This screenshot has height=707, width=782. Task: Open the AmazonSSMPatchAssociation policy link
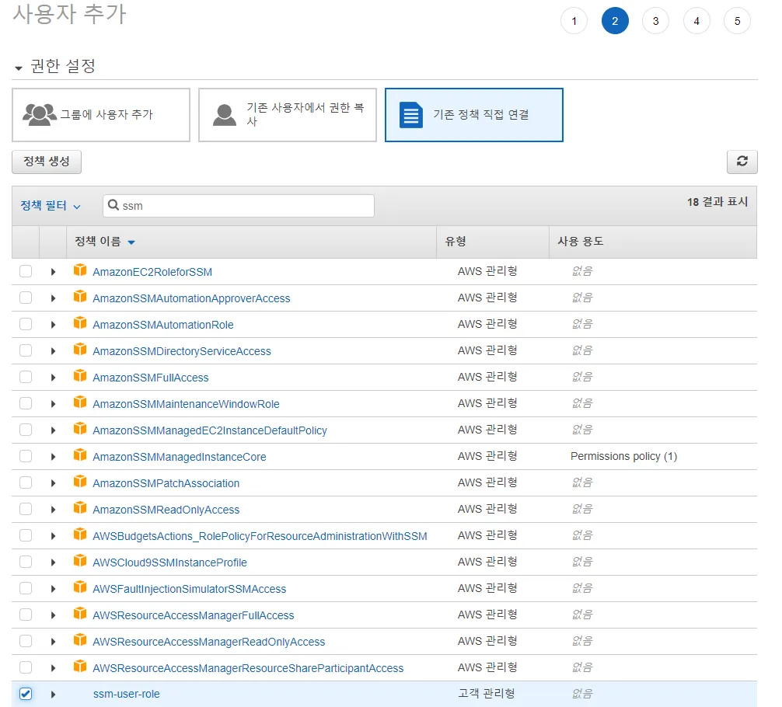tap(166, 483)
